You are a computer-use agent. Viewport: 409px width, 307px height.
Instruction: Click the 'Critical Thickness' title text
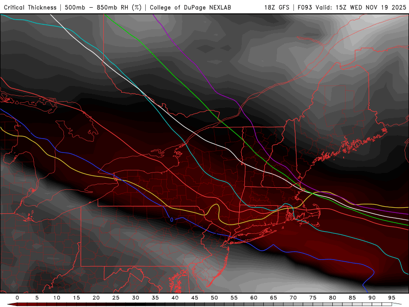pyautogui.click(x=30, y=8)
